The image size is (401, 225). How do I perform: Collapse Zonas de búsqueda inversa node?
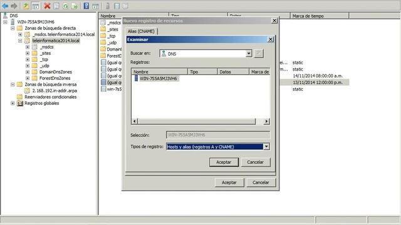(x=13, y=84)
